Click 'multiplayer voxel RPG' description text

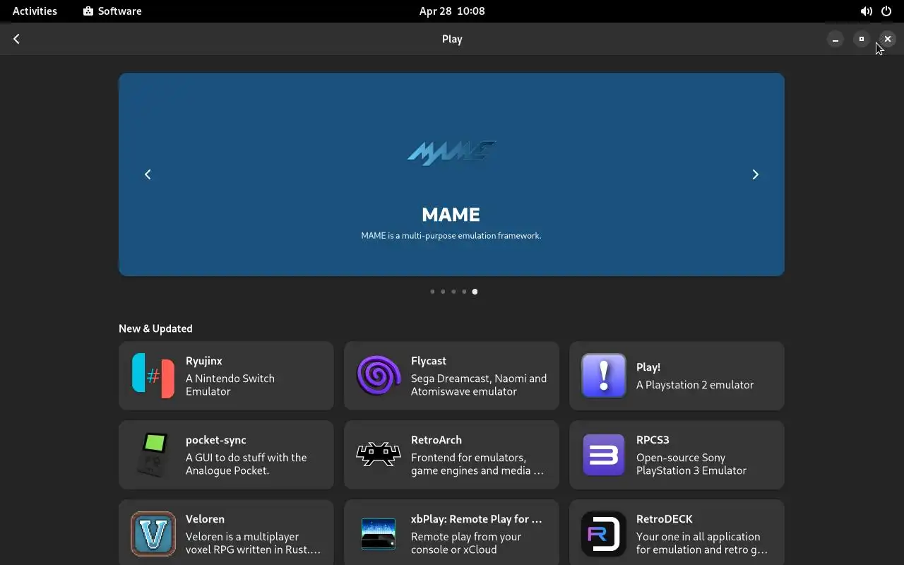click(x=253, y=543)
